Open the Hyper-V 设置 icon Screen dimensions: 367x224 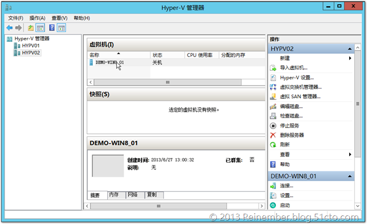click(x=273, y=78)
